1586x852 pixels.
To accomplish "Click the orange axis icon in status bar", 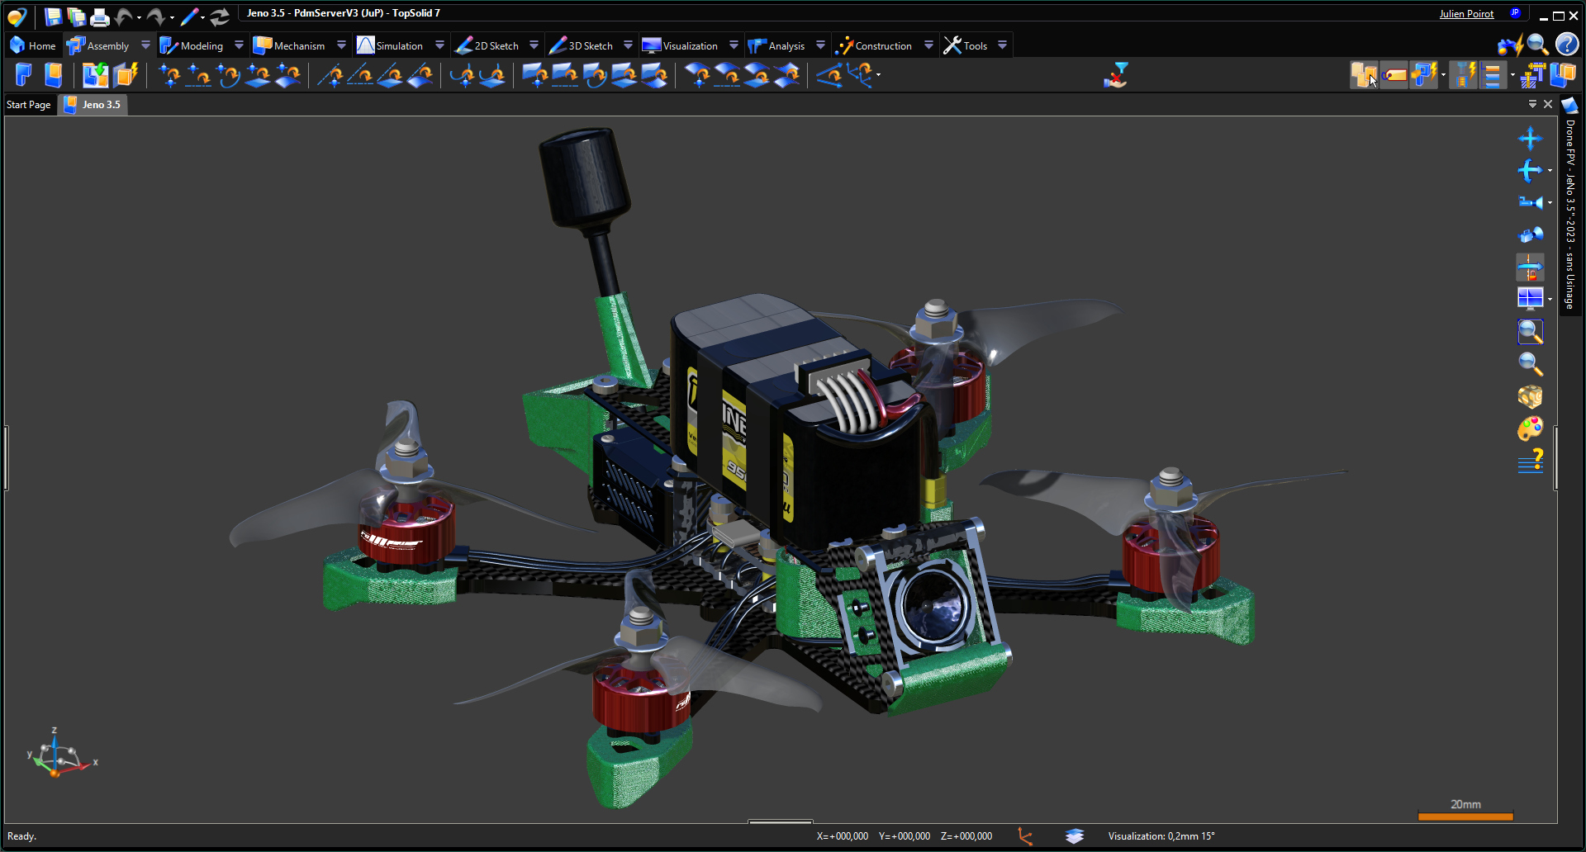I will click(x=1025, y=836).
